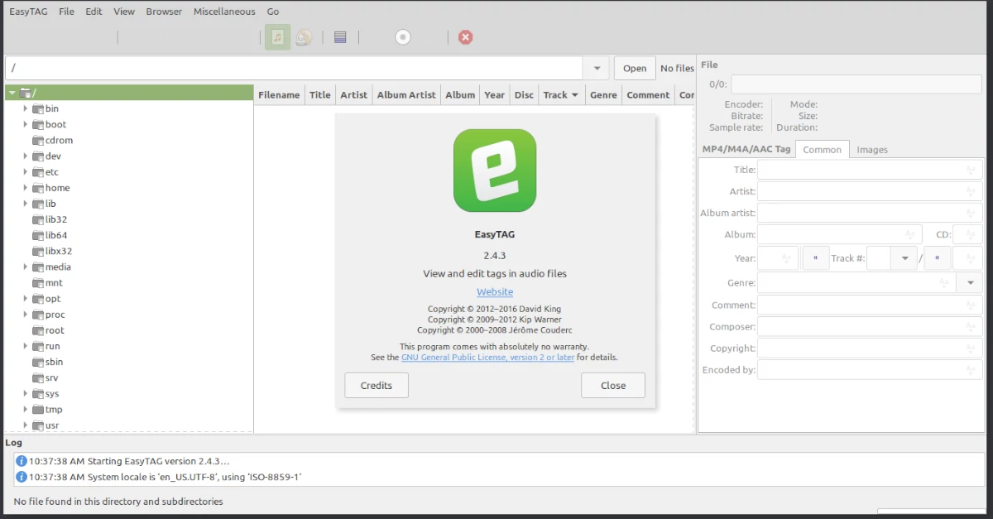Viewport: 993px width, 519px height.
Task: Click the # button after the track slash
Action: [938, 258]
